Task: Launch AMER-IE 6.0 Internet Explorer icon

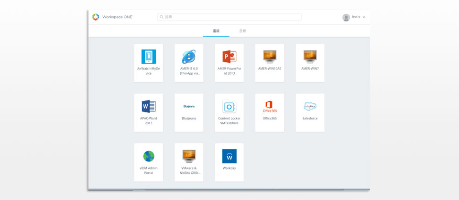Action: point(189,57)
